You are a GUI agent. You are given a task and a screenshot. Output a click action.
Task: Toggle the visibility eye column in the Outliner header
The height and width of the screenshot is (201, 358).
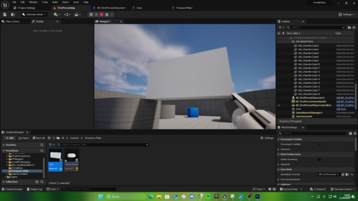(279, 33)
